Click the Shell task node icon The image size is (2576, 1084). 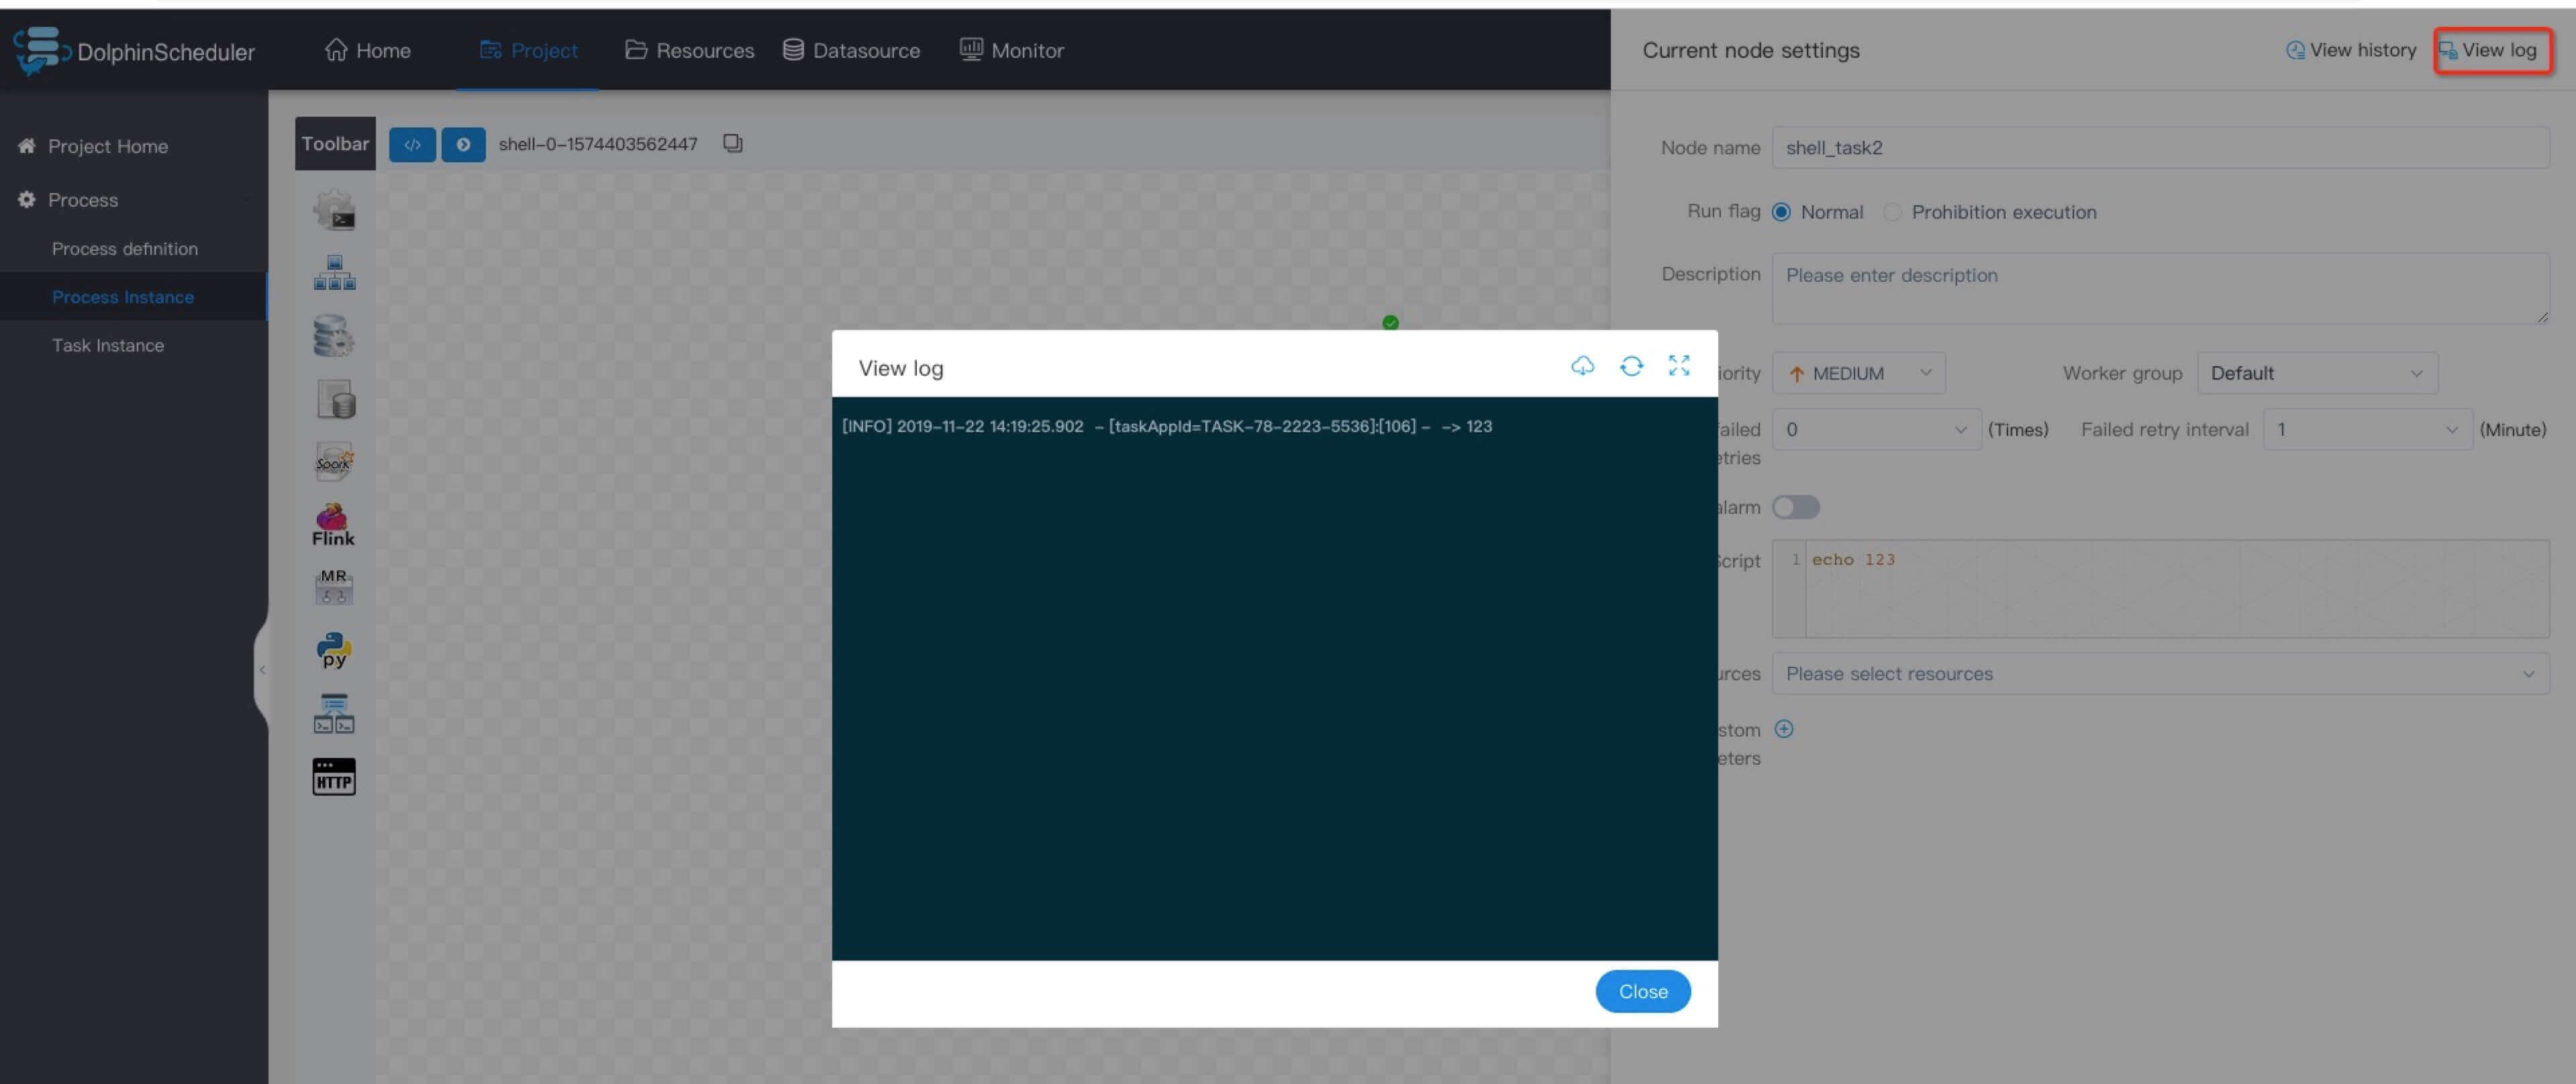tap(333, 211)
